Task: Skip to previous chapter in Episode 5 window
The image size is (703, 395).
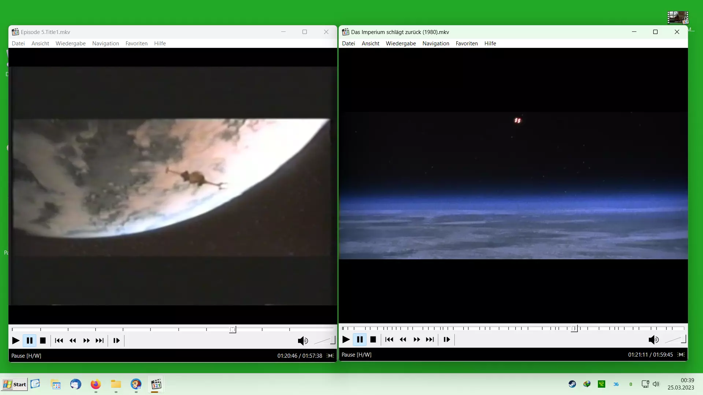Action: pyautogui.click(x=59, y=341)
